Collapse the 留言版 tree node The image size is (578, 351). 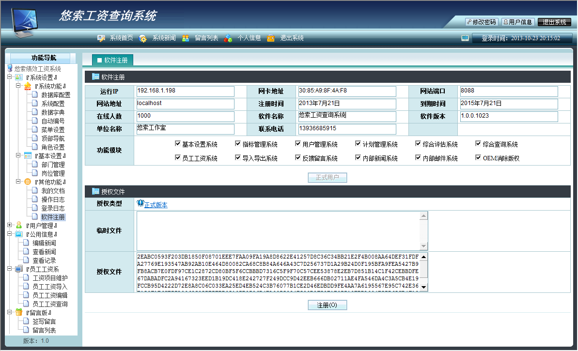10,312
